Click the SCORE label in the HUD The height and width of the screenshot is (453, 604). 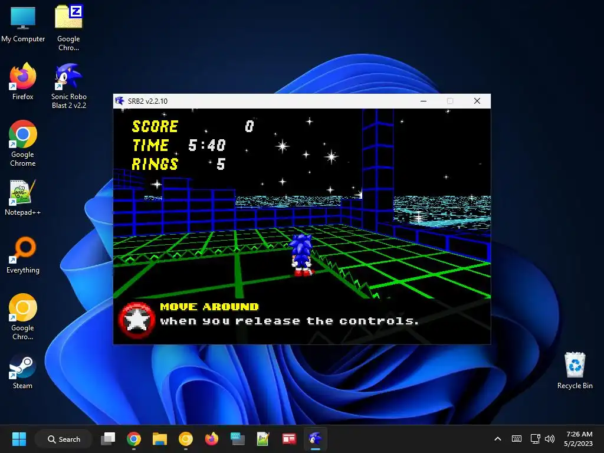(x=155, y=126)
